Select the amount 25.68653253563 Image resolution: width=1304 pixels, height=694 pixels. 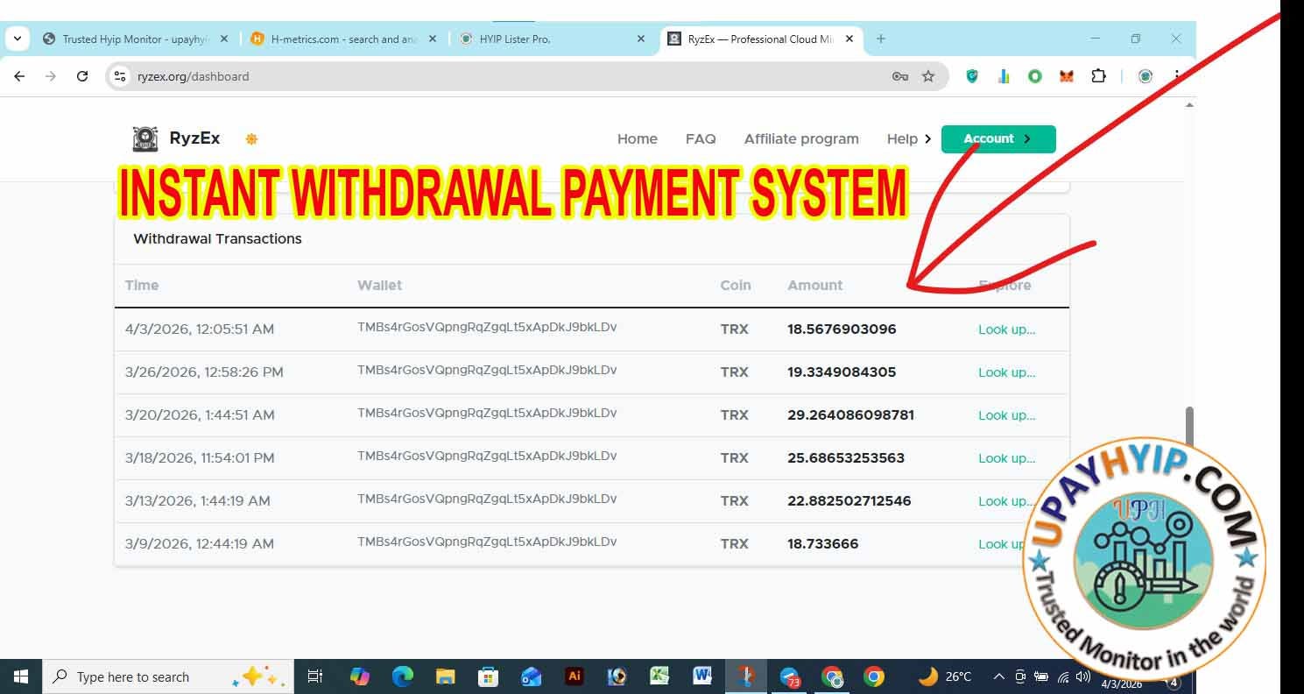846,458
